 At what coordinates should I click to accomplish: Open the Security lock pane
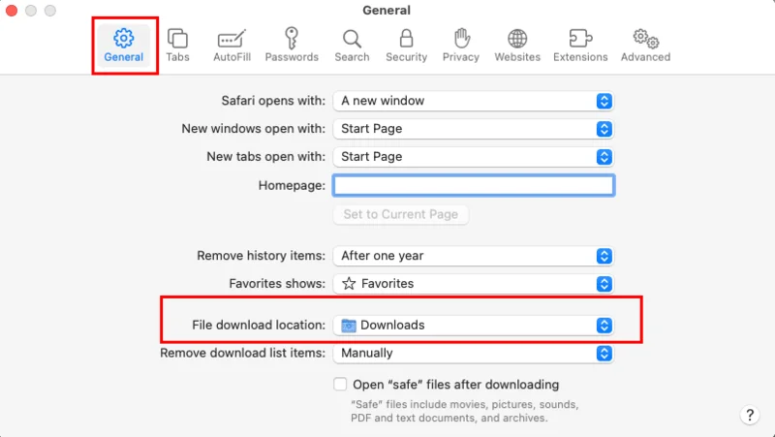tap(406, 45)
